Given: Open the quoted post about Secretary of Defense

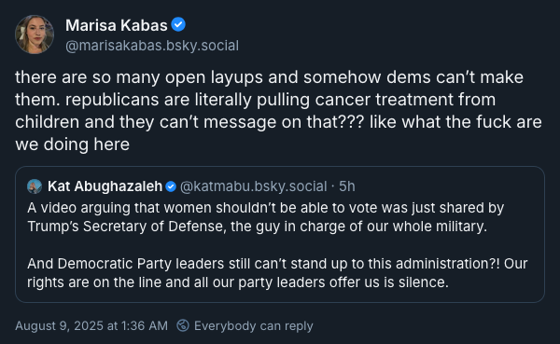Looking at the screenshot, I should (x=280, y=234).
